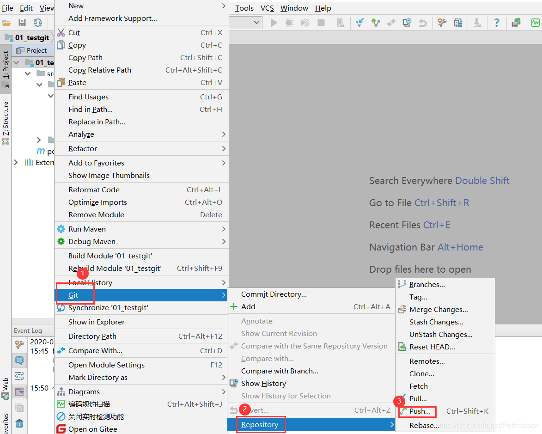The image size is (542, 434).
Task: Click the Project view tab
Action: (x=33, y=50)
